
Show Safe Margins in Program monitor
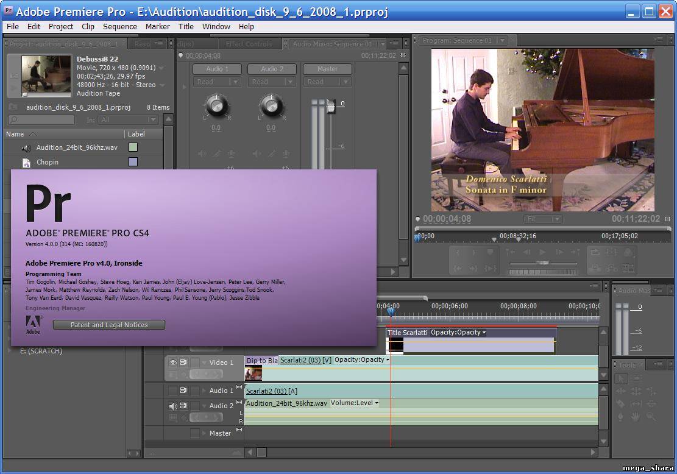pyautogui.click(x=611, y=252)
